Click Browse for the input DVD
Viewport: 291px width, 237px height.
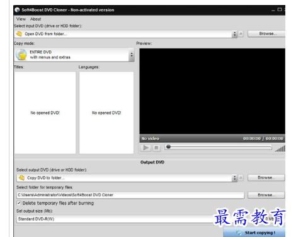click(x=266, y=34)
